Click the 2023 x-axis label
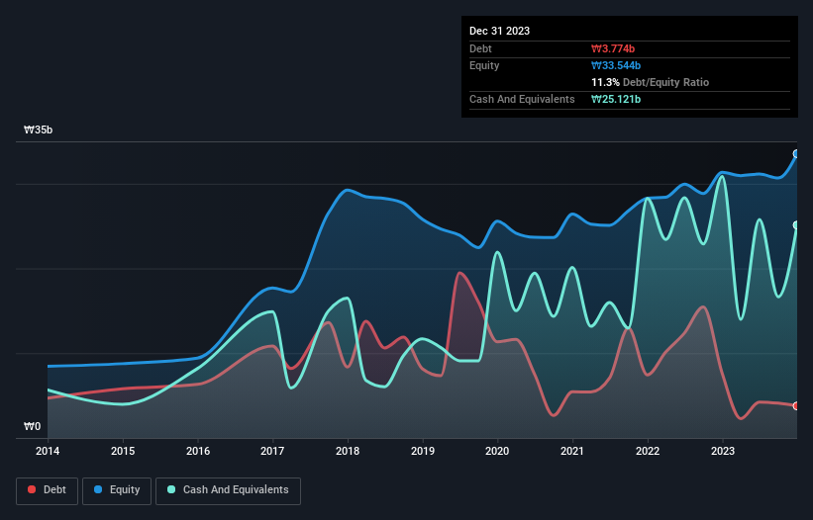 tap(723, 451)
